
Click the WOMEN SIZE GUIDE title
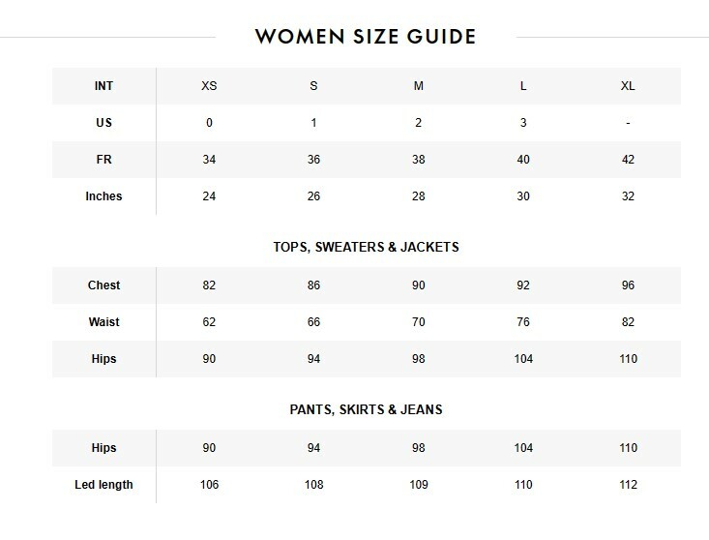point(366,38)
